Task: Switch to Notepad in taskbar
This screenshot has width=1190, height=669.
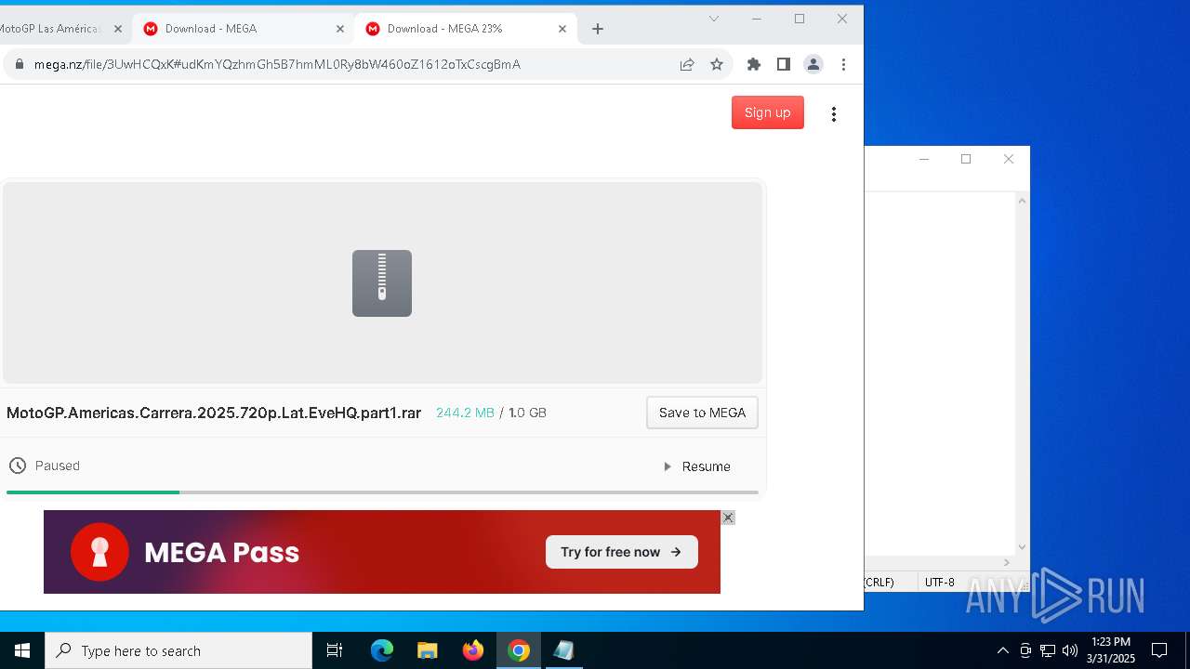Action: pyautogui.click(x=563, y=650)
